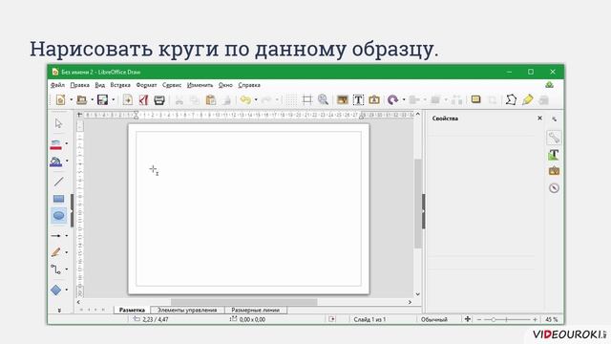Click the Fill Color bucket tool
The height and width of the screenshot is (344, 611).
click(55, 161)
